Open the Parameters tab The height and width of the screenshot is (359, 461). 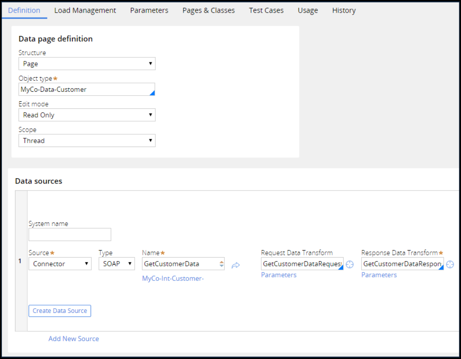(x=149, y=10)
